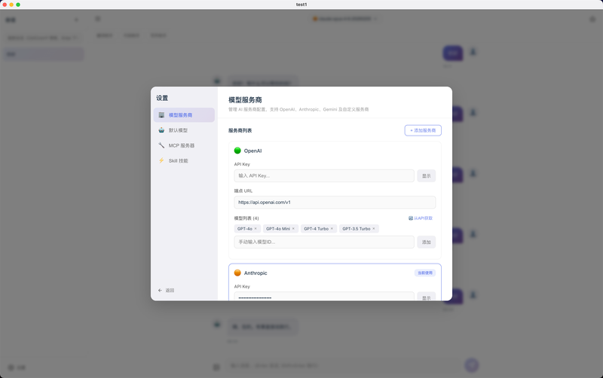Focus the OpenAI API Key input
Image resolution: width=603 pixels, height=378 pixels.
[x=324, y=176]
